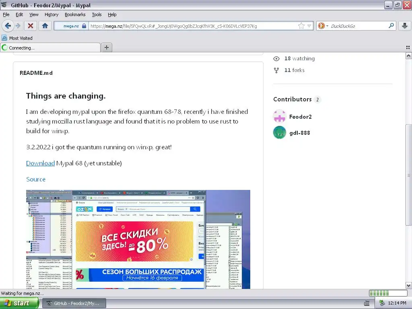Open Feodor2 contributor profile link

[x=300, y=117]
